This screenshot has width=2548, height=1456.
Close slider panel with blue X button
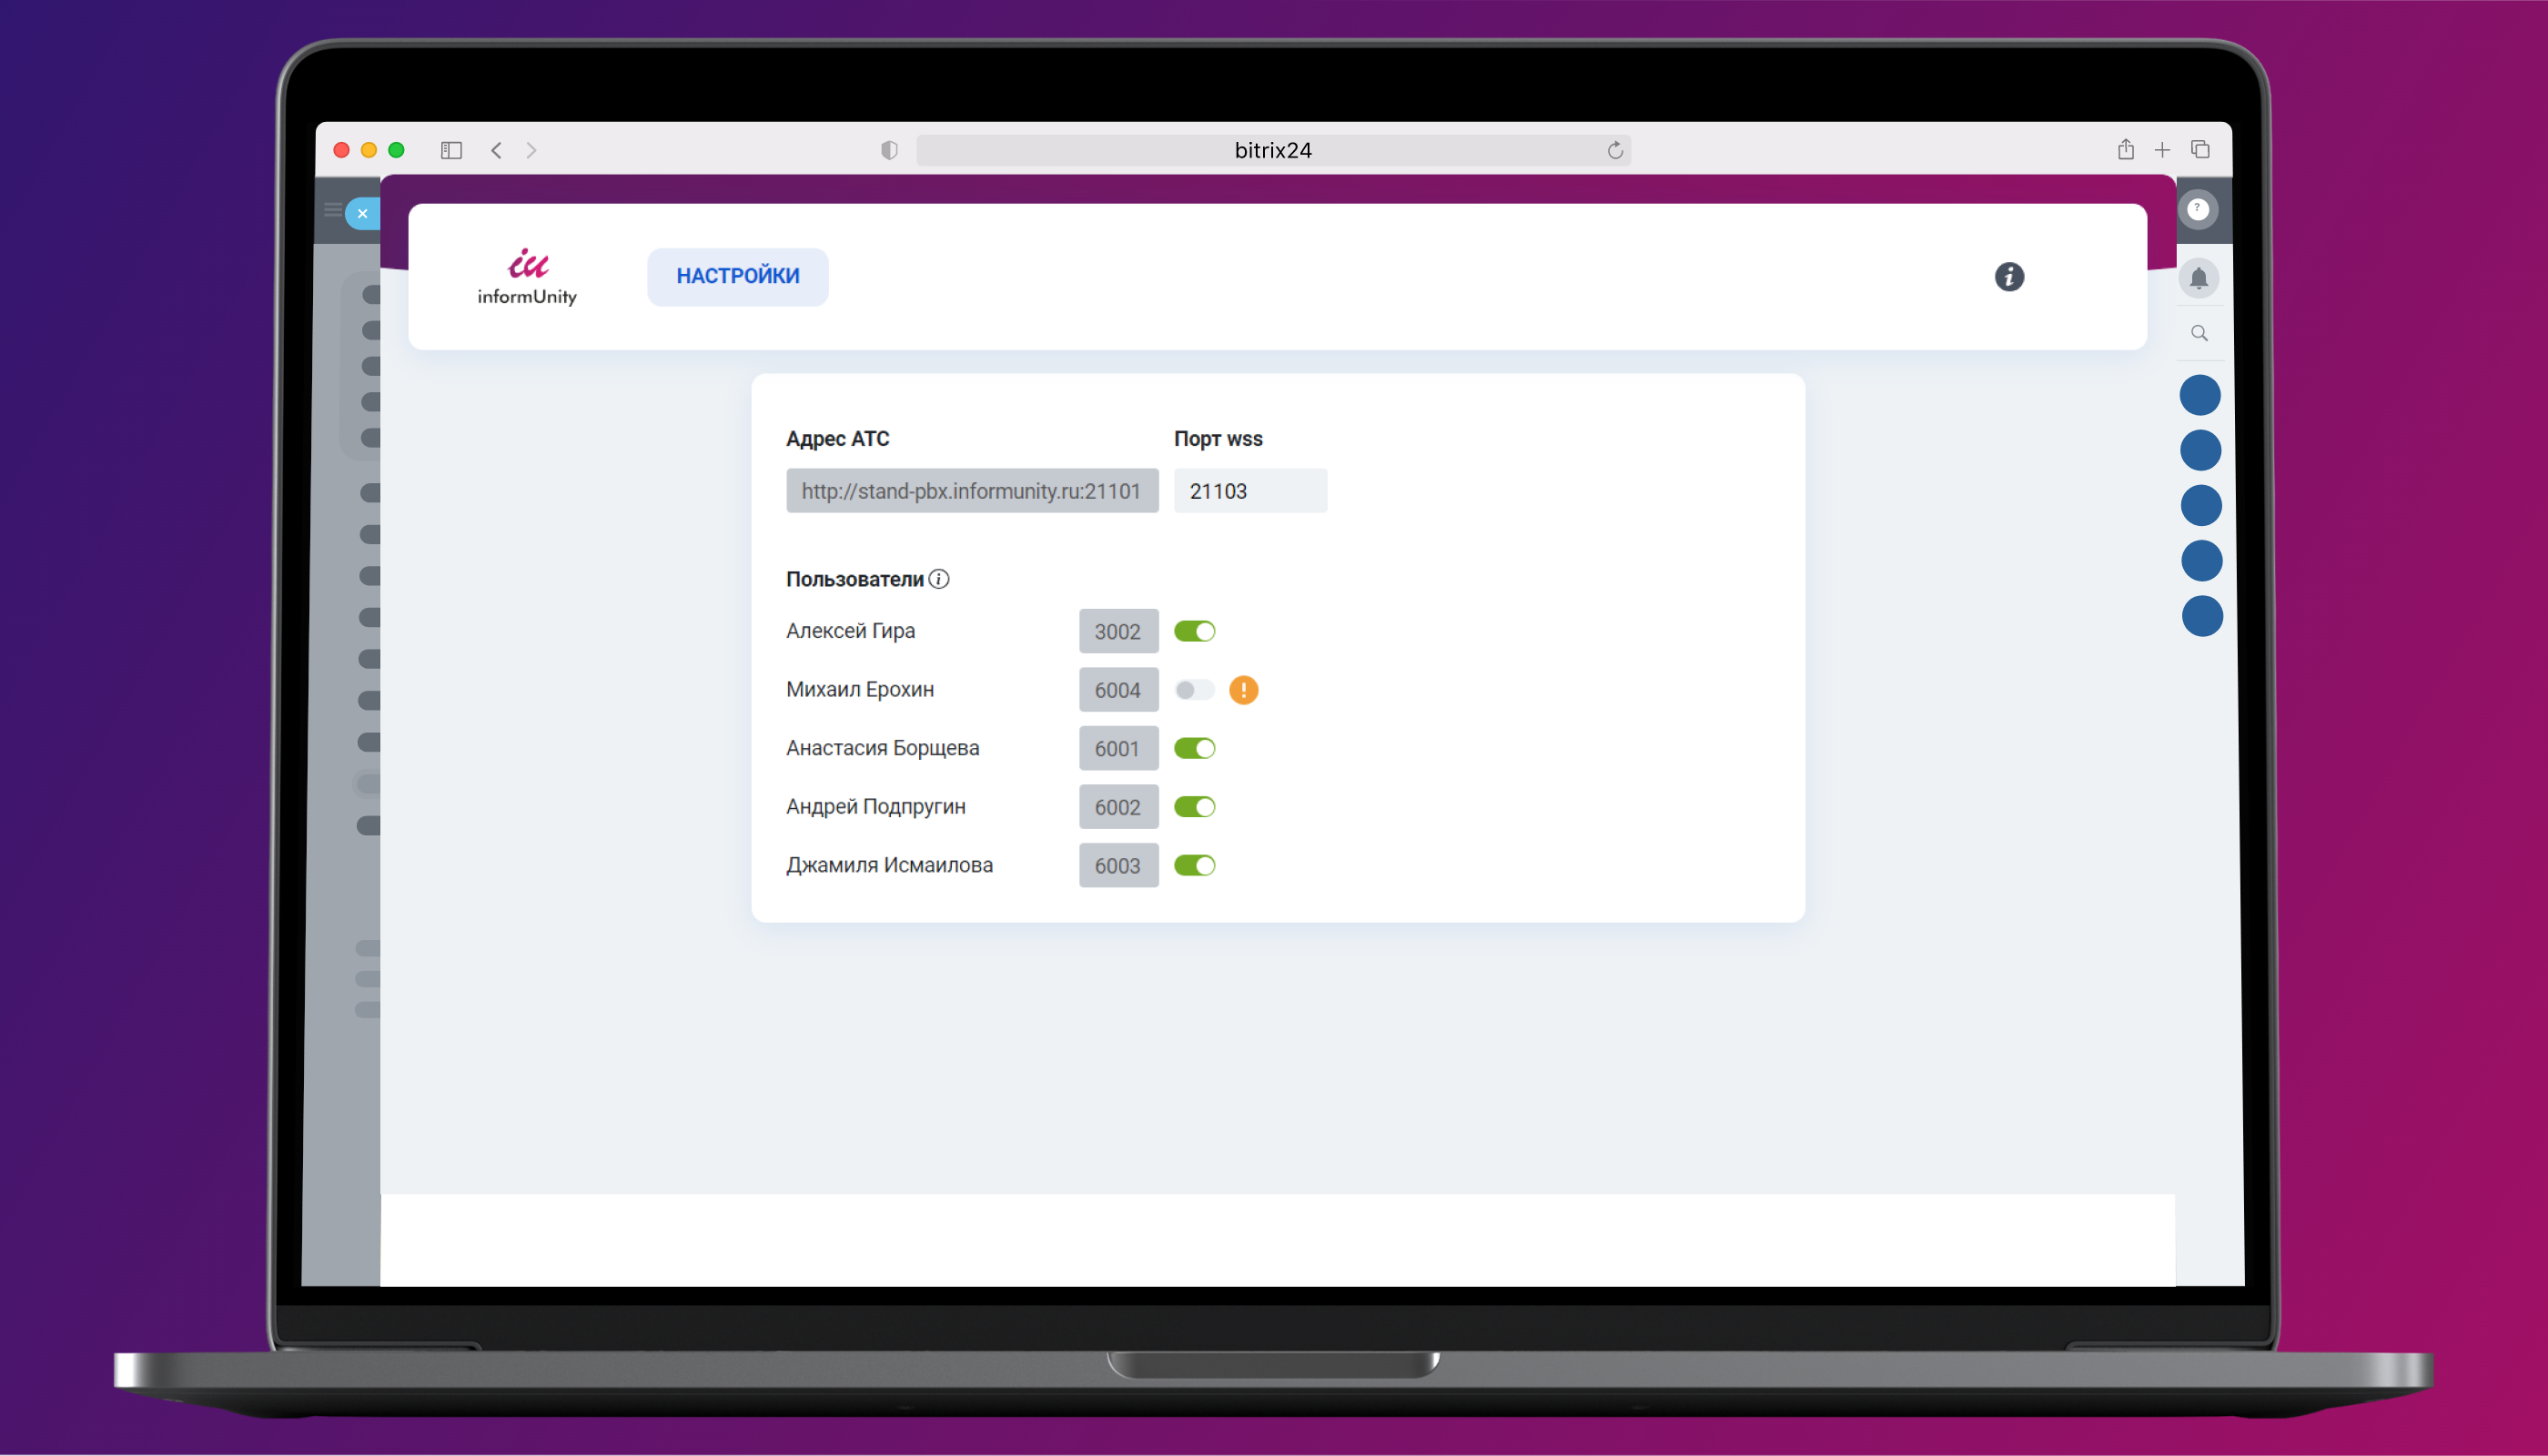click(362, 213)
